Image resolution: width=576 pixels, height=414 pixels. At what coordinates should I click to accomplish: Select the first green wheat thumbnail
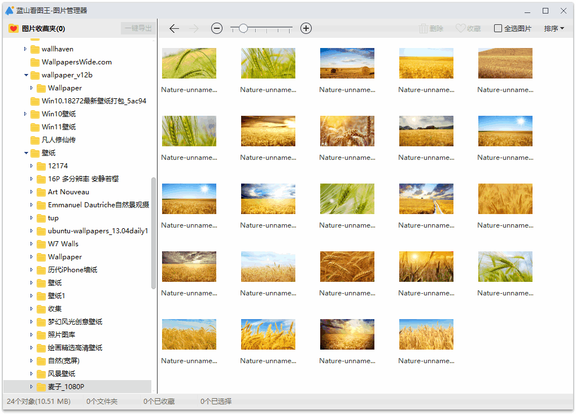point(189,63)
